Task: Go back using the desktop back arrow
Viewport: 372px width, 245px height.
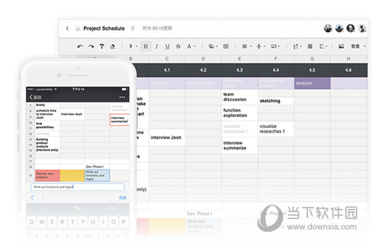Action: [68, 28]
